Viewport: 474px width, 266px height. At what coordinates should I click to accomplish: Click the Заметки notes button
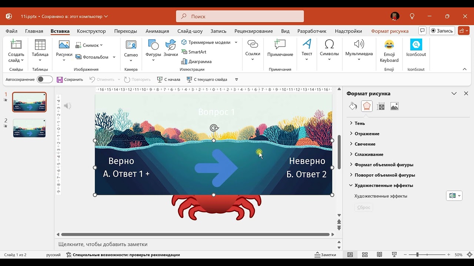point(326,255)
